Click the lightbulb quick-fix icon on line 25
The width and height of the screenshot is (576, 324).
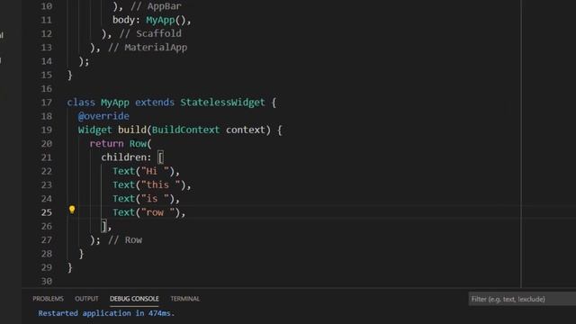point(72,210)
